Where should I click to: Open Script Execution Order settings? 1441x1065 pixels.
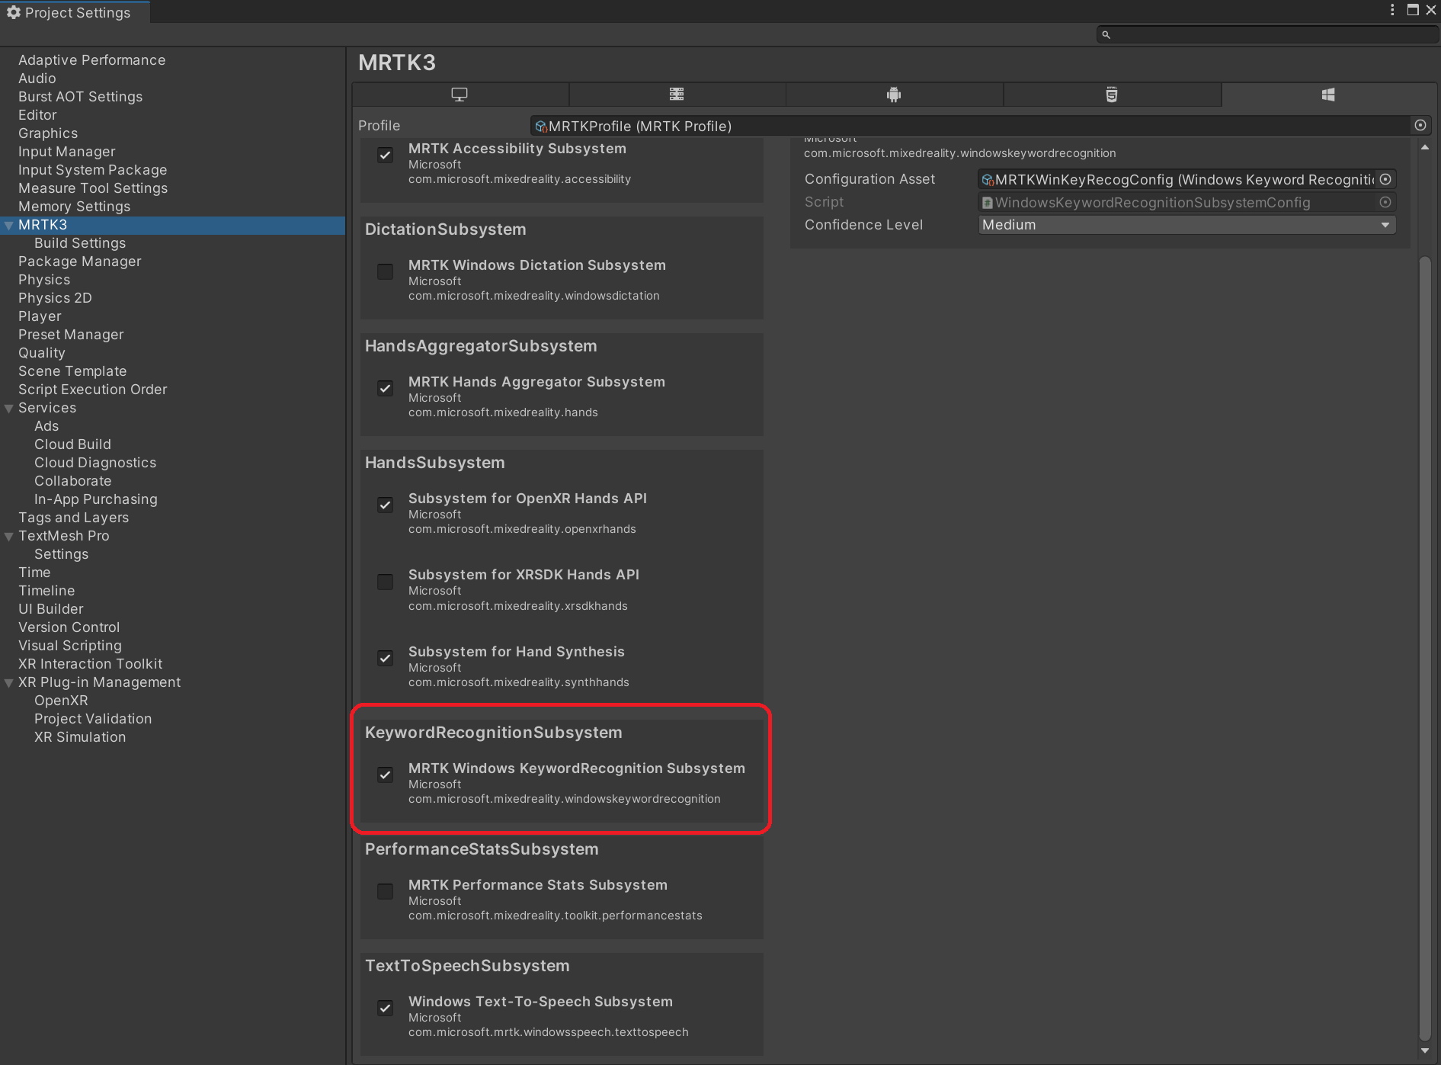pyautogui.click(x=92, y=390)
